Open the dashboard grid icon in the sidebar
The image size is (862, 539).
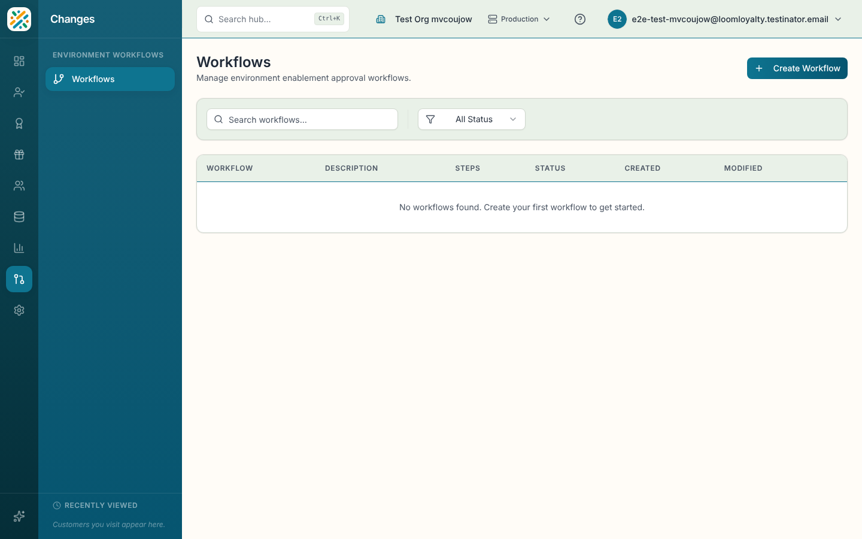[x=19, y=61]
